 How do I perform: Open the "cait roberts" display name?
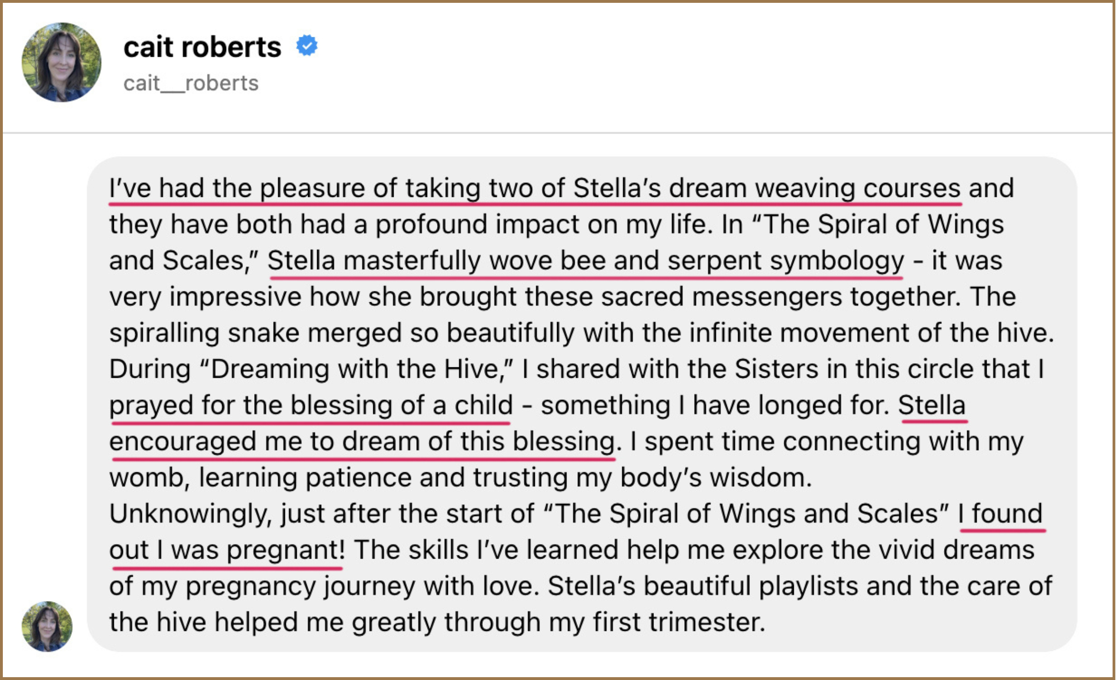click(x=202, y=47)
